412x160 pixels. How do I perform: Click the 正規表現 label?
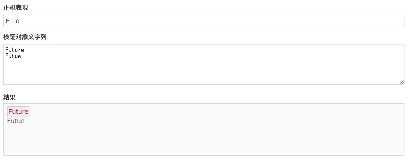point(16,8)
